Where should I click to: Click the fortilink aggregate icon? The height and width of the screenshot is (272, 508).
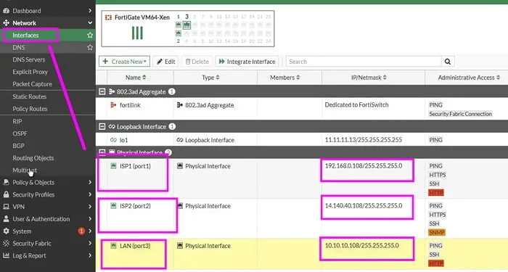[x=113, y=105]
